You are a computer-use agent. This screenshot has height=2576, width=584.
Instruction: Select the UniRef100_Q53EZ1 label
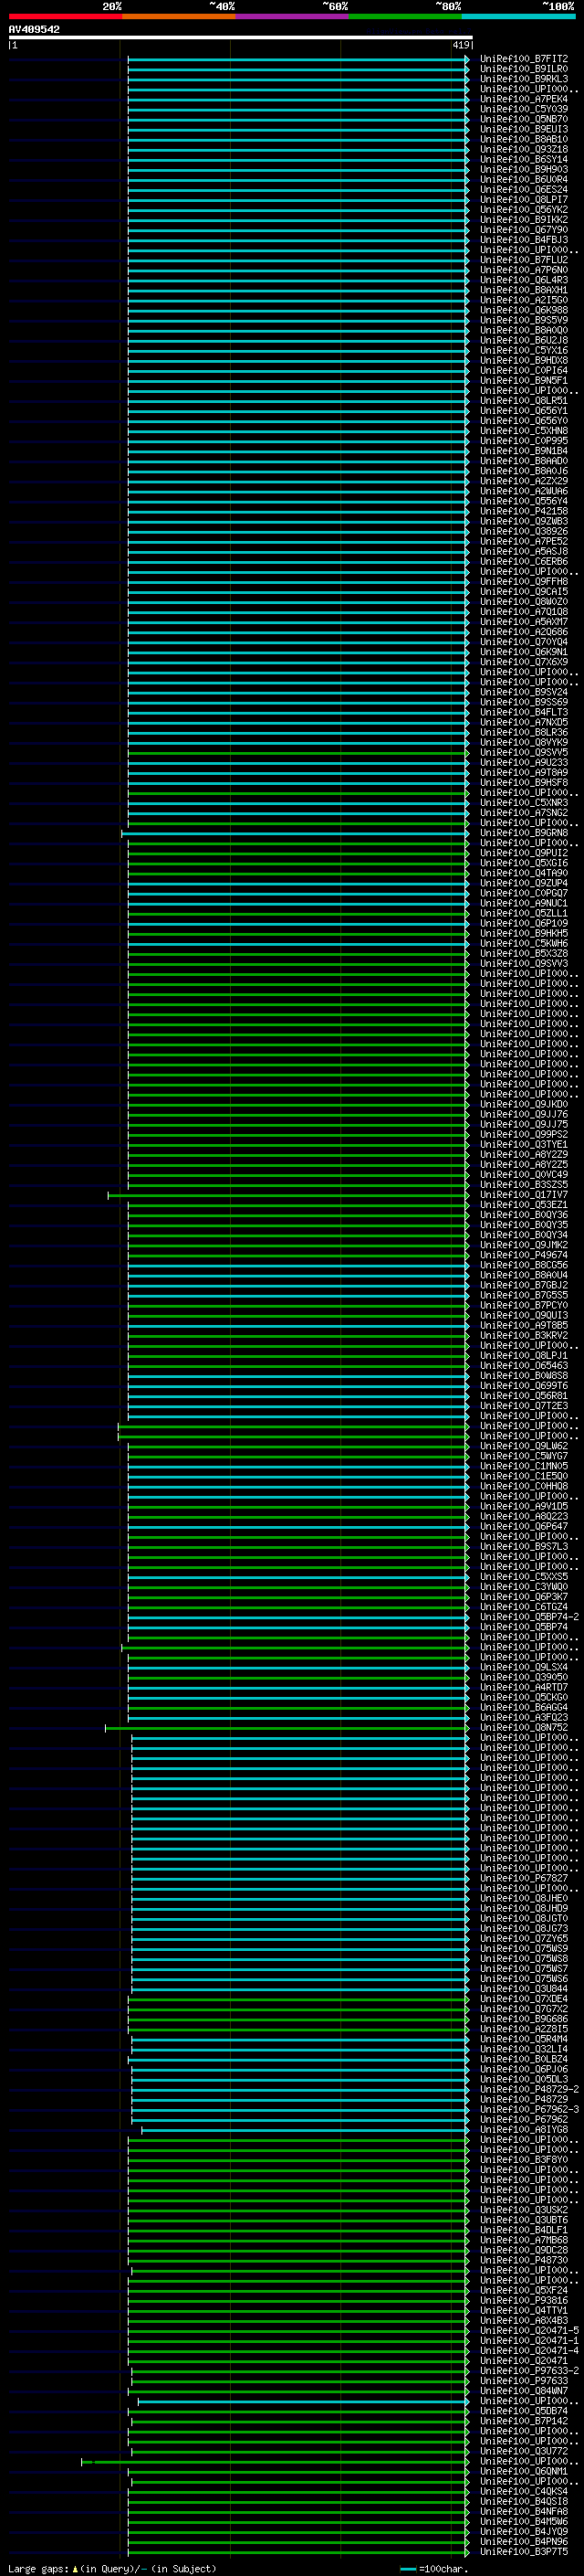pyautogui.click(x=523, y=1205)
